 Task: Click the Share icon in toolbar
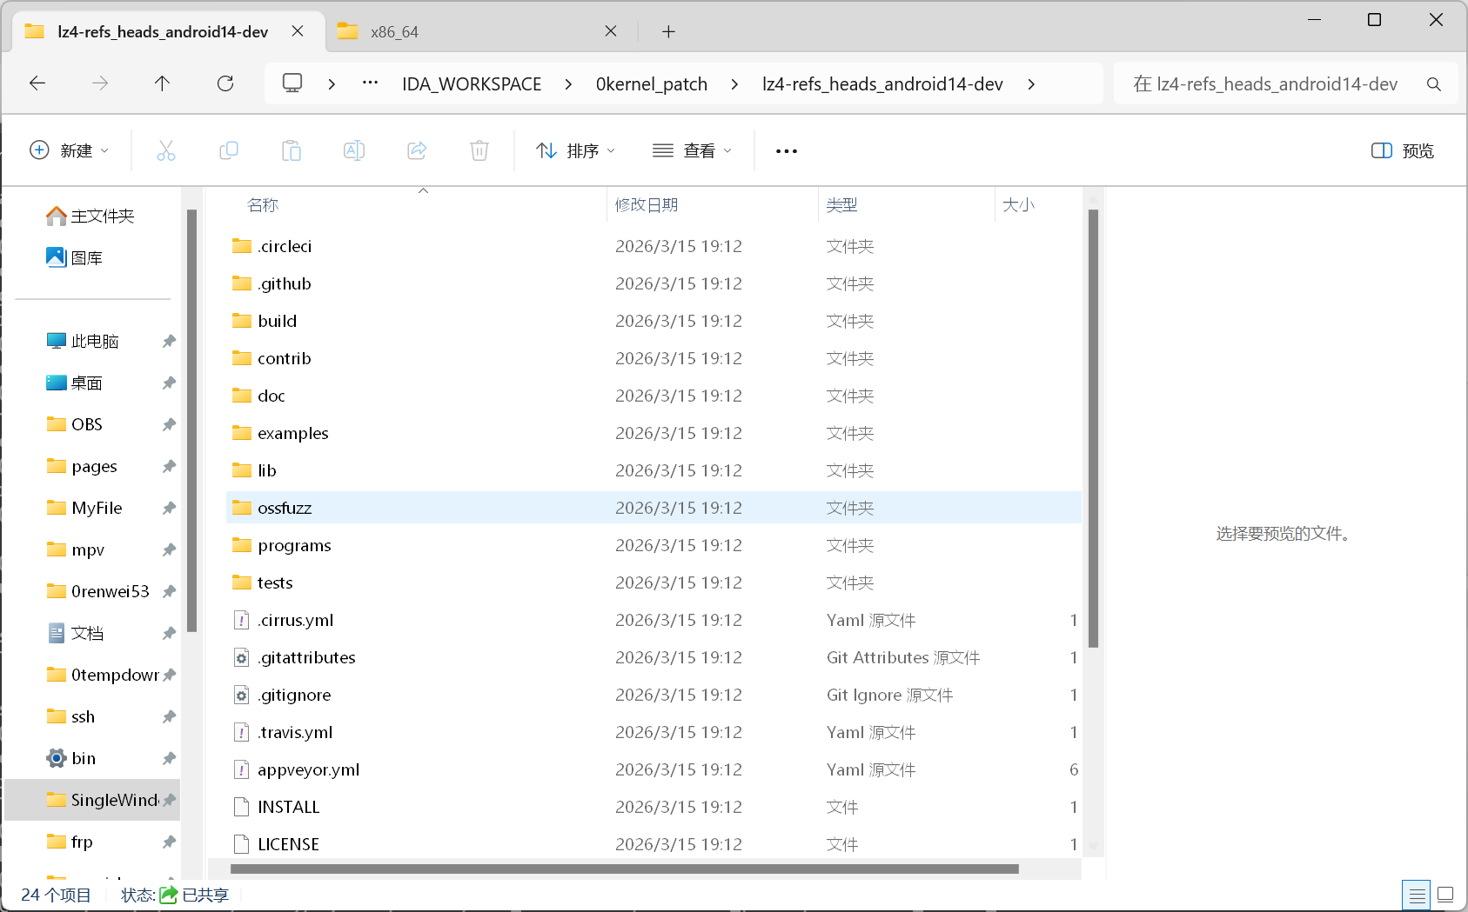click(x=417, y=151)
